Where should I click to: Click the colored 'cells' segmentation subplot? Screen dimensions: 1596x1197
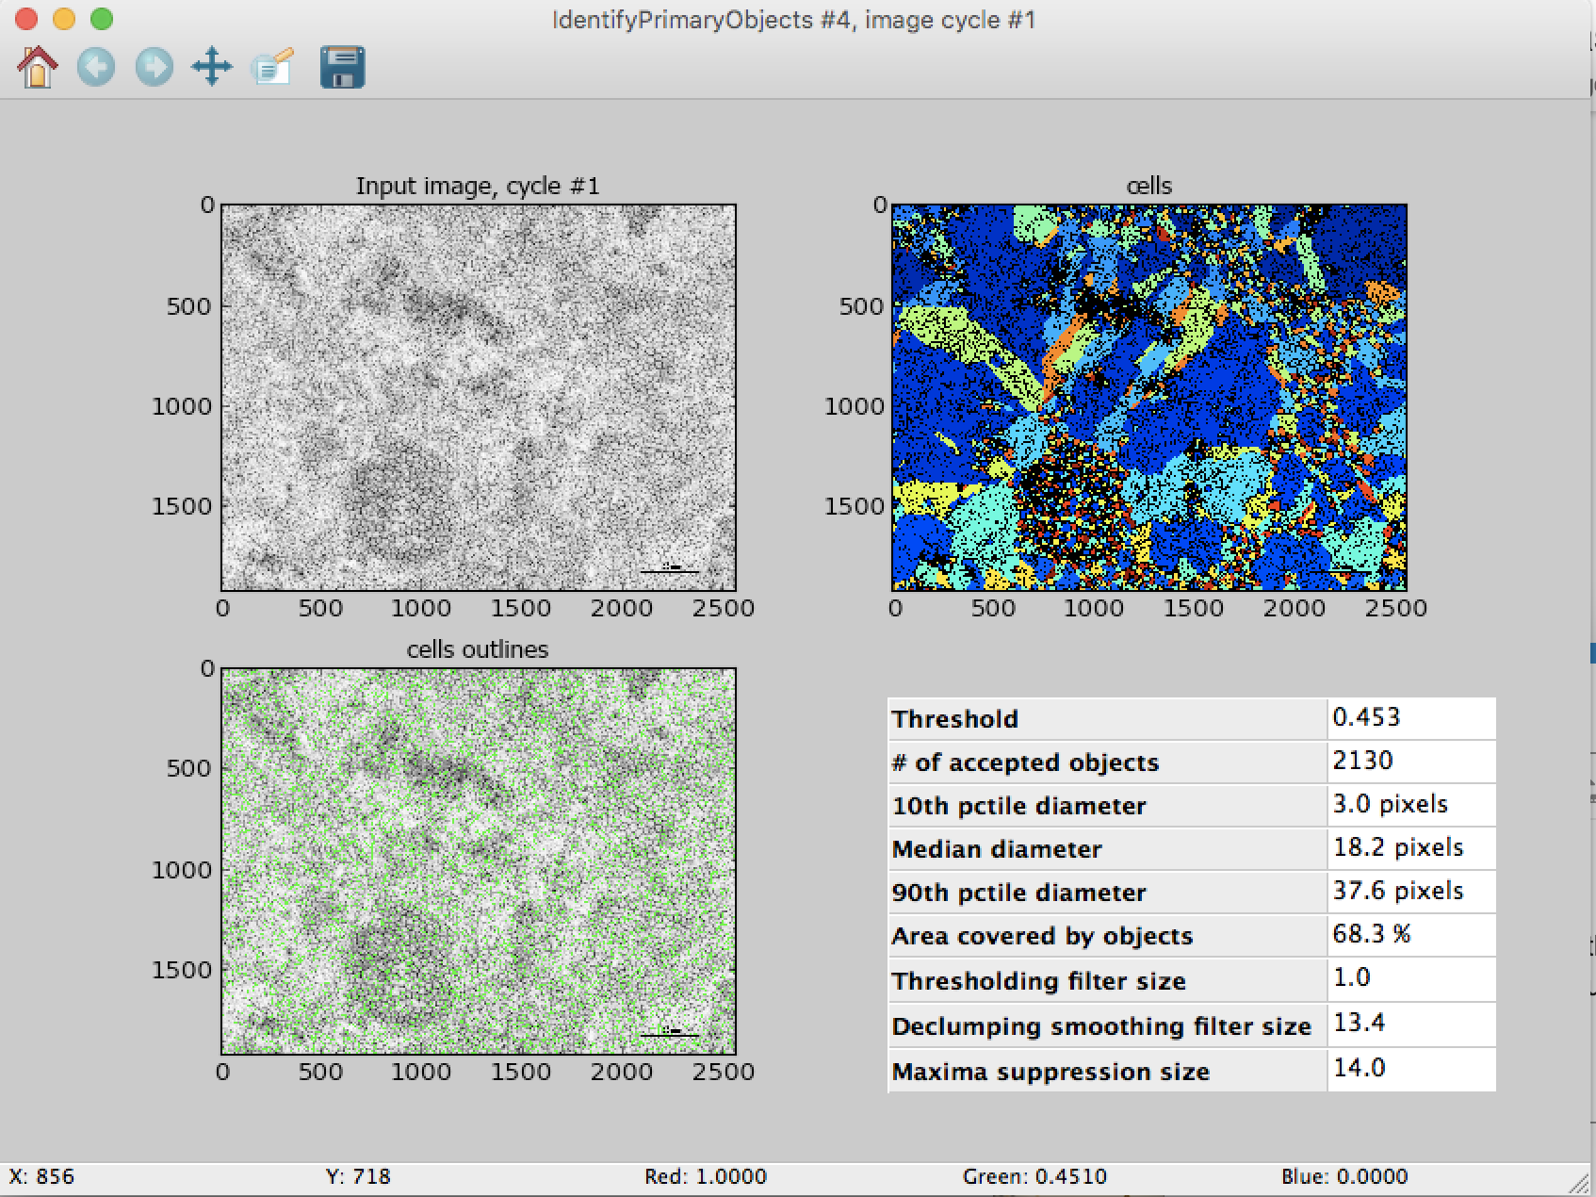click(x=1149, y=396)
